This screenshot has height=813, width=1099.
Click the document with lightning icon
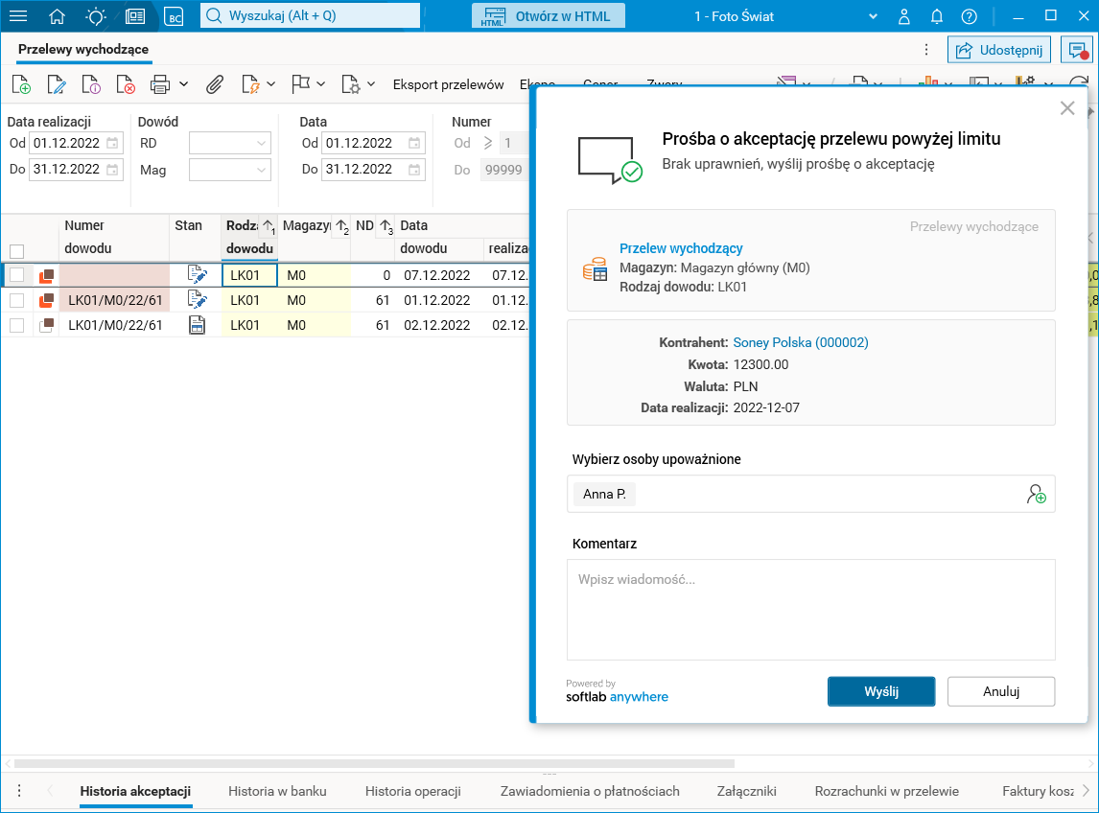tap(250, 84)
